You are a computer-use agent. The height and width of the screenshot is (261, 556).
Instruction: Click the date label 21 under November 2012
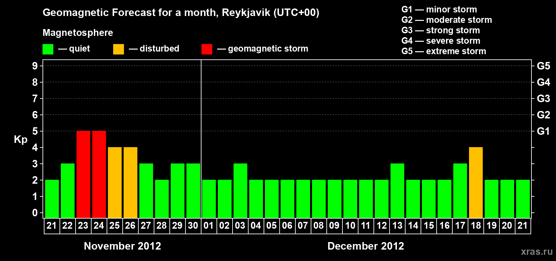(52, 225)
